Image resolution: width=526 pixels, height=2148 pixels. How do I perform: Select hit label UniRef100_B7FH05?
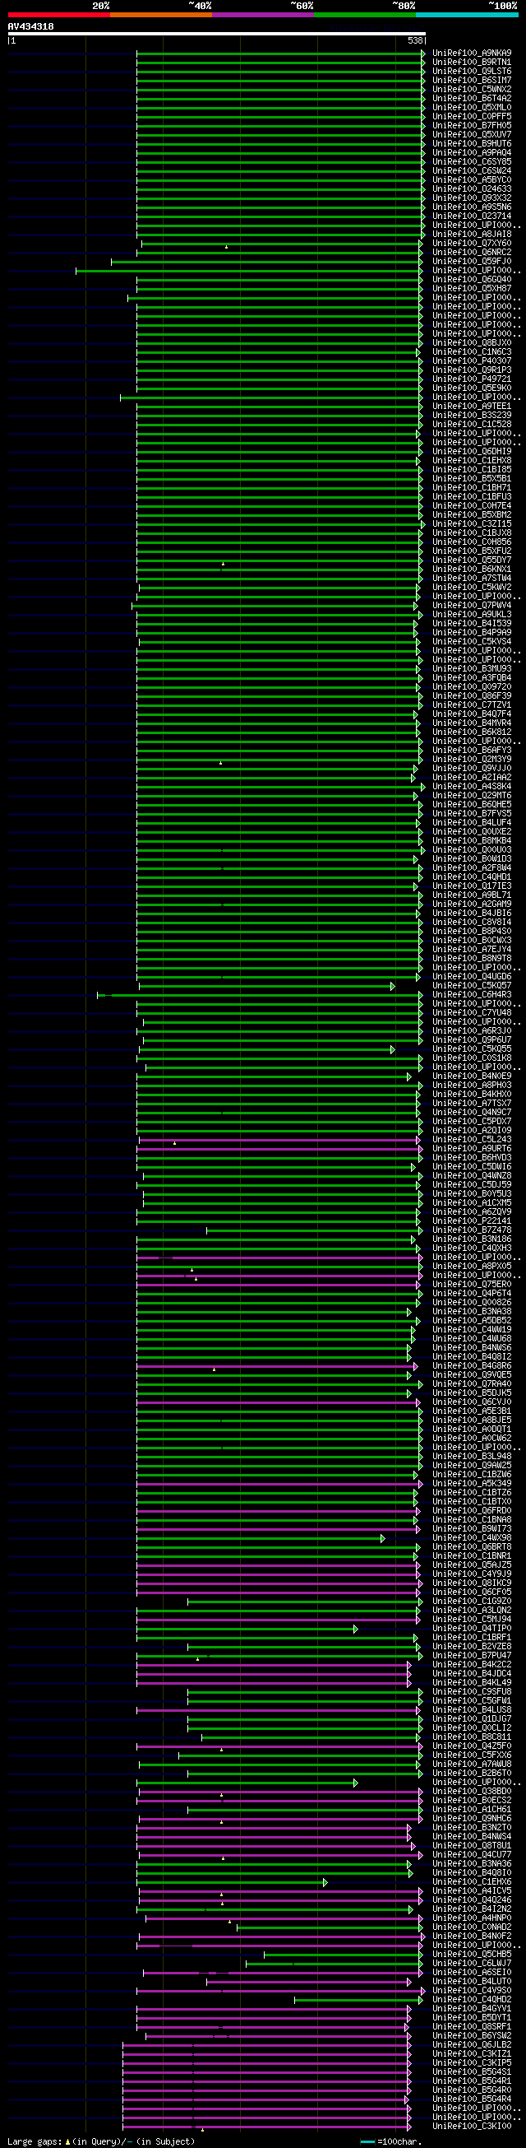(472, 126)
